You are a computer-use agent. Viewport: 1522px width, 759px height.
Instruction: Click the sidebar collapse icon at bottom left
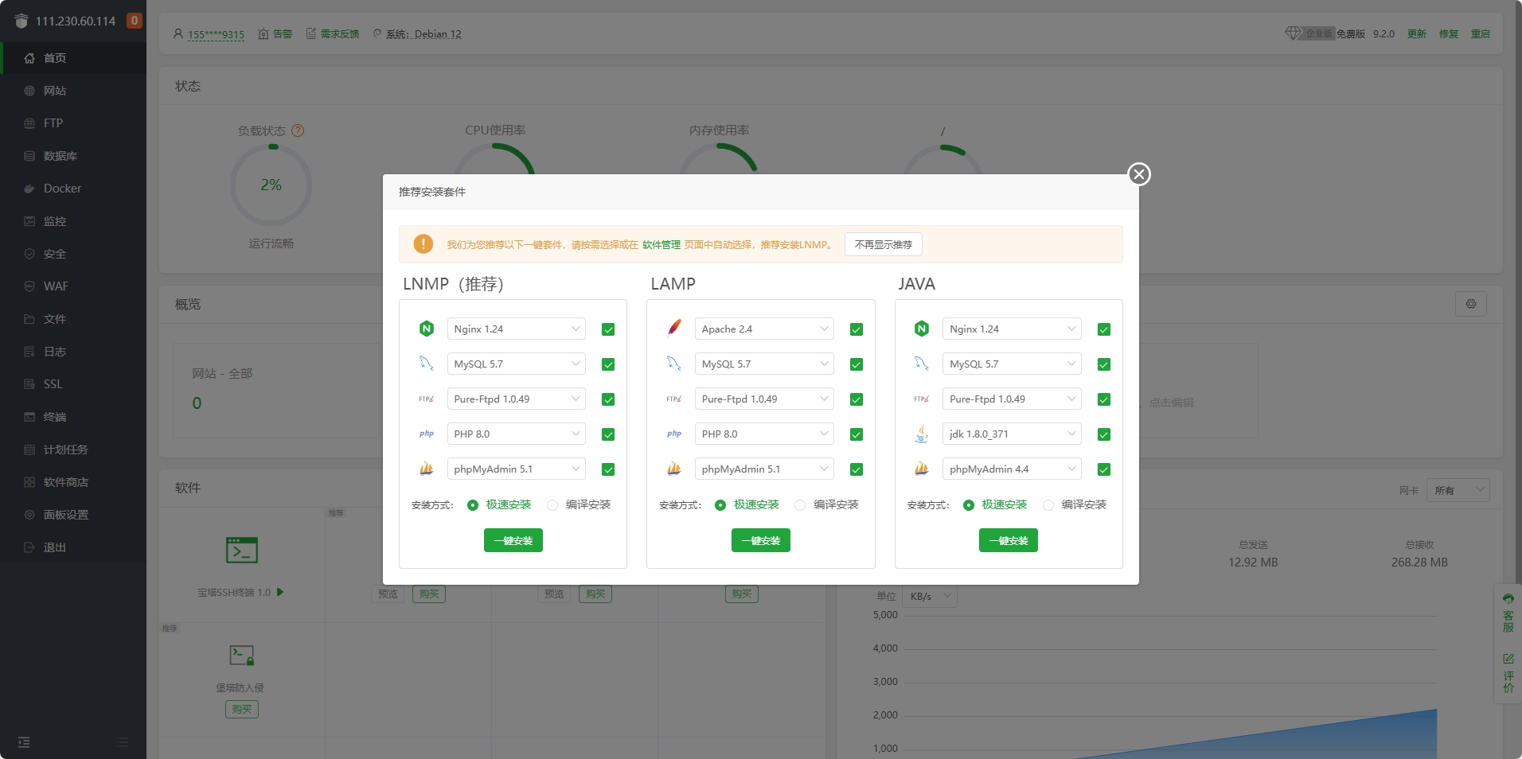point(24,741)
